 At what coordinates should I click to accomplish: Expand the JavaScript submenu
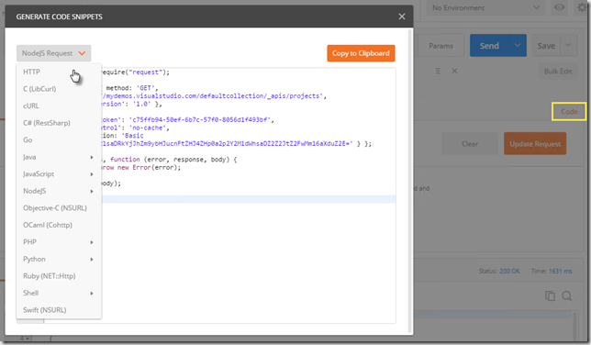59,173
